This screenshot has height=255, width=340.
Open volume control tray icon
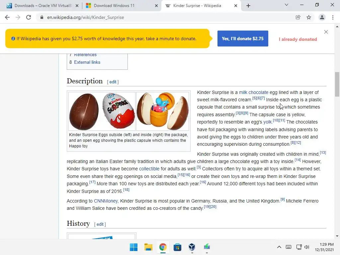click(x=306, y=247)
